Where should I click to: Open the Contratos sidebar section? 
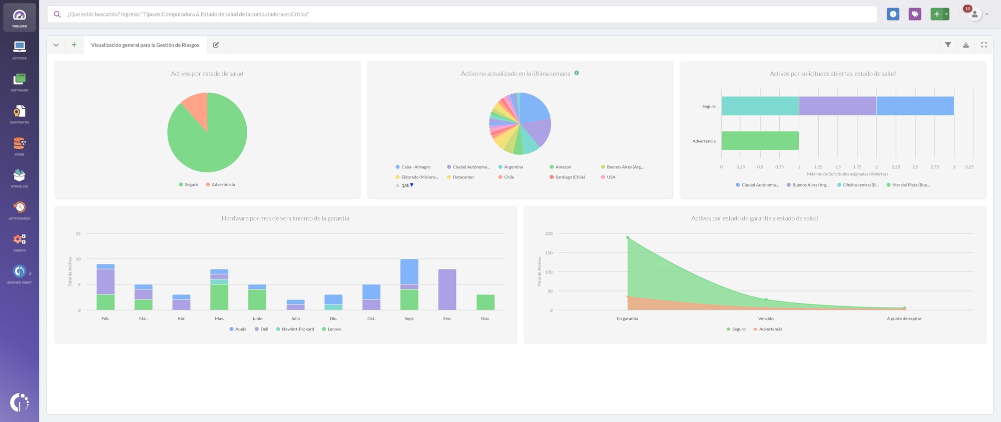[20, 114]
